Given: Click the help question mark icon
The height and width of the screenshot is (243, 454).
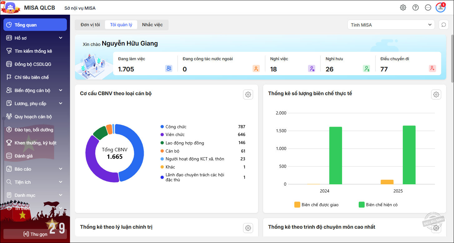Looking at the screenshot, I should [416, 8].
